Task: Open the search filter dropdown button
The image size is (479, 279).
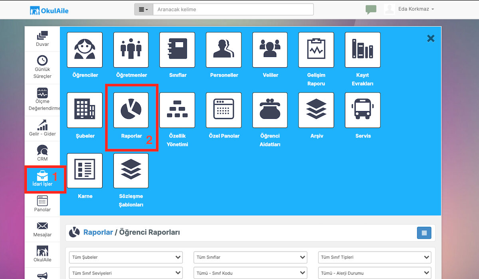Action: pos(144,9)
